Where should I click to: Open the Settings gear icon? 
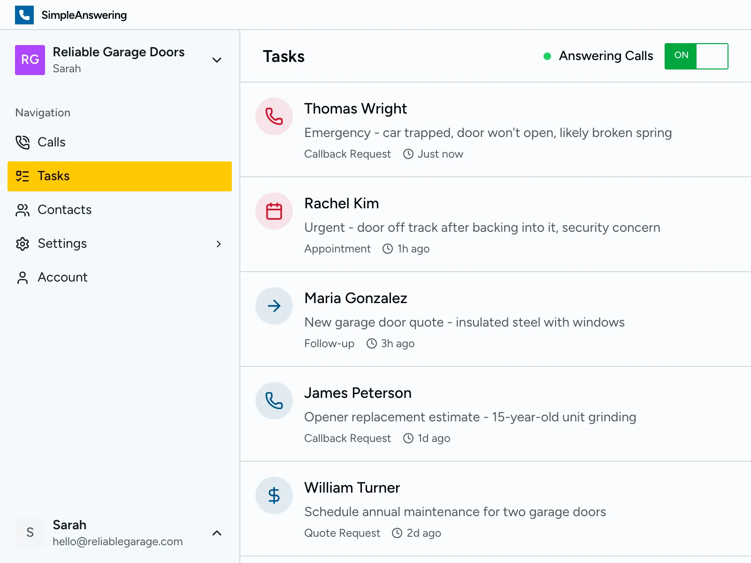(22, 243)
